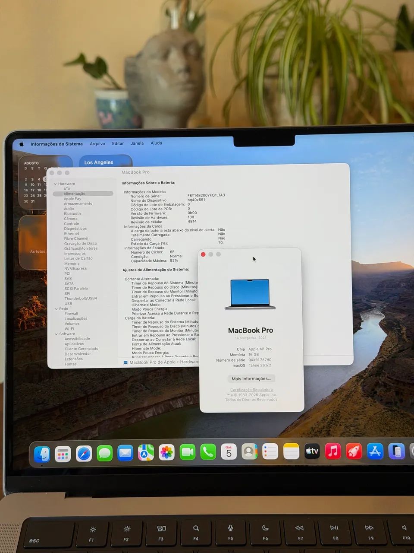This screenshot has height=553, width=414.
Task: Open the yellow Notes app in Dock
Action: pos(291,451)
